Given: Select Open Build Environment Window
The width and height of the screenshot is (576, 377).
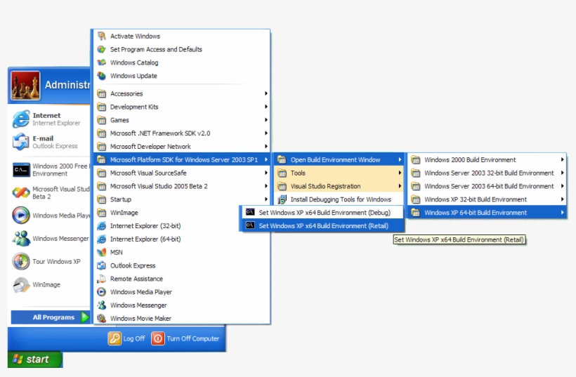Looking at the screenshot, I should pos(339,159).
